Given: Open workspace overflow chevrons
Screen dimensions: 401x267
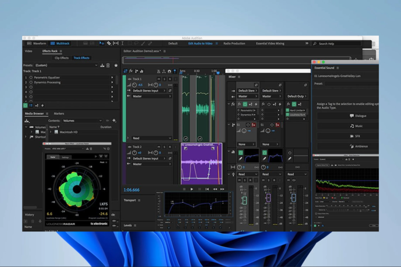Looking at the screenshot, I should [306, 43].
